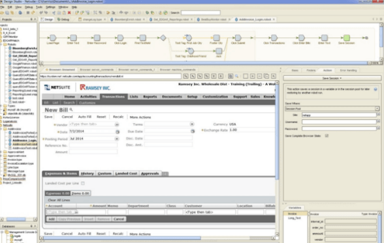Select the Test Tag Childhood Friend step
Image resolution: width=384 pixels, height=243 pixels.
point(191,51)
